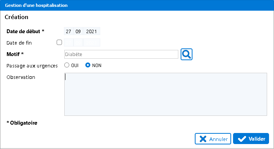Viewport: 274px width, 149px height.
Task: Confirm with the Valider button
Action: pos(251,139)
